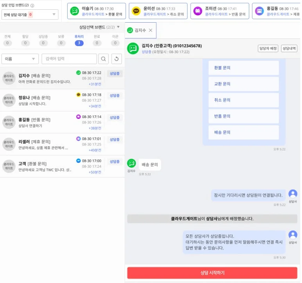Open 고객 환불 문의 chat row
302x283 pixels.
(x=62, y=166)
